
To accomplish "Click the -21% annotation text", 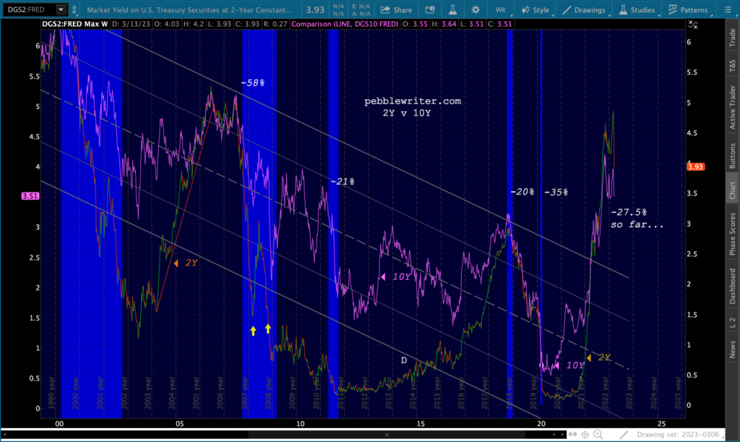I will (342, 182).
